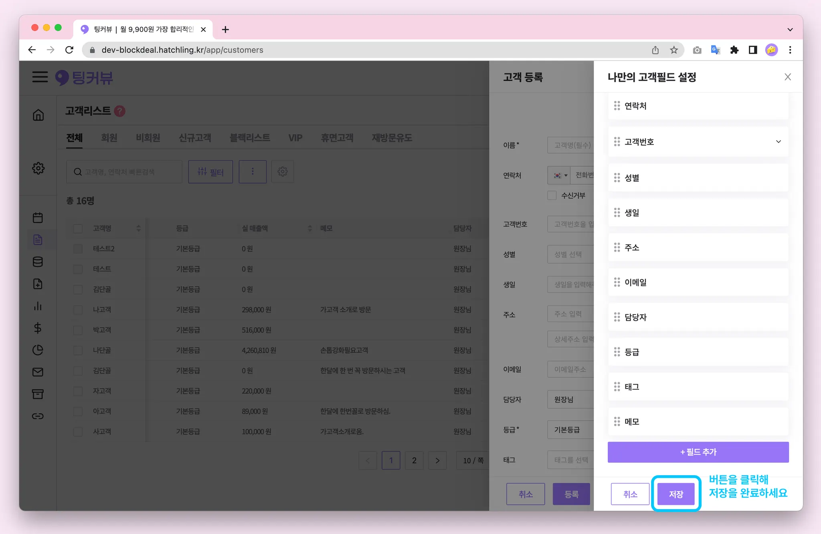Switch to the VIP tab
Screen dimensions: 821x534
pos(295,138)
